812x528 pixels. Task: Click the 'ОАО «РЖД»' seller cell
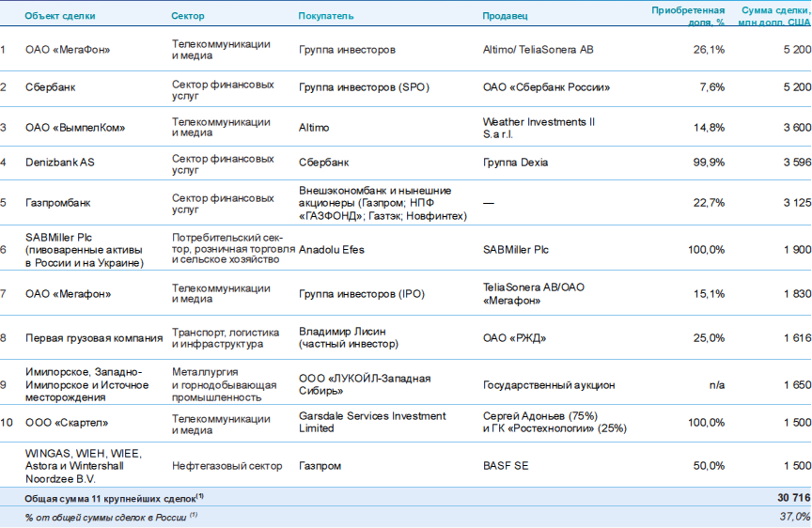click(x=514, y=338)
